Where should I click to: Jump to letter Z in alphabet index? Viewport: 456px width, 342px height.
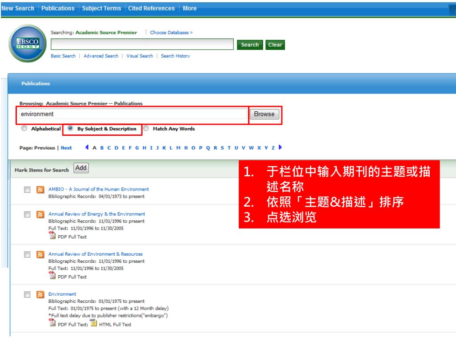tap(273, 148)
